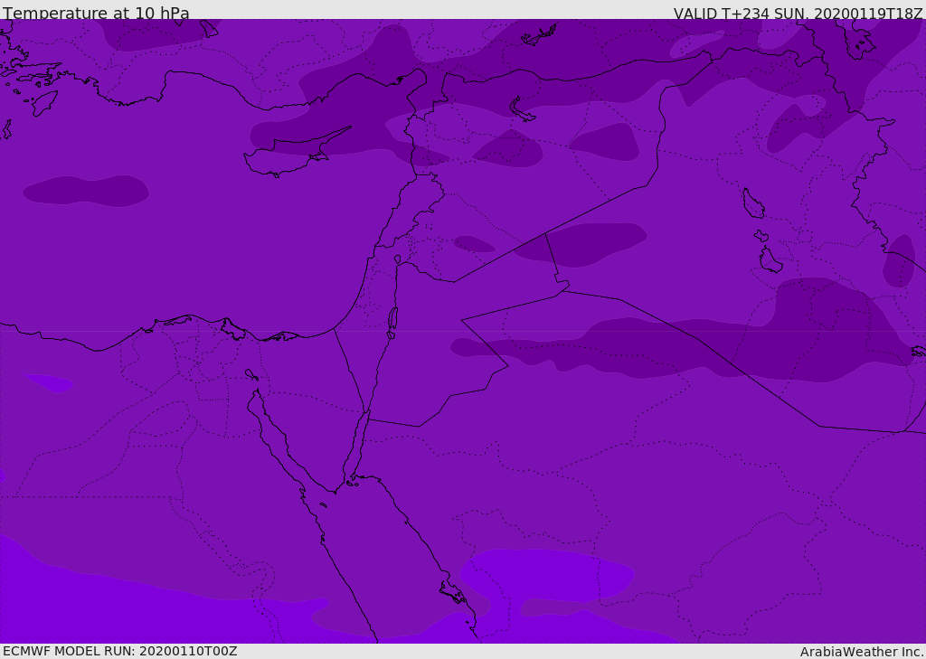Click the 'ArabiaWeather Inc' credit text
Image resolution: width=926 pixels, height=659 pixels.
(x=862, y=652)
